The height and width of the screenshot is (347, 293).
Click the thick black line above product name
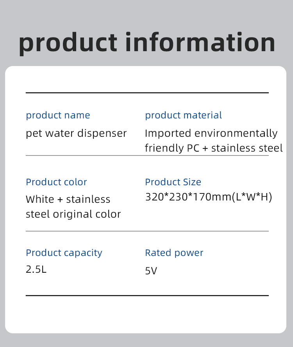point(147,93)
